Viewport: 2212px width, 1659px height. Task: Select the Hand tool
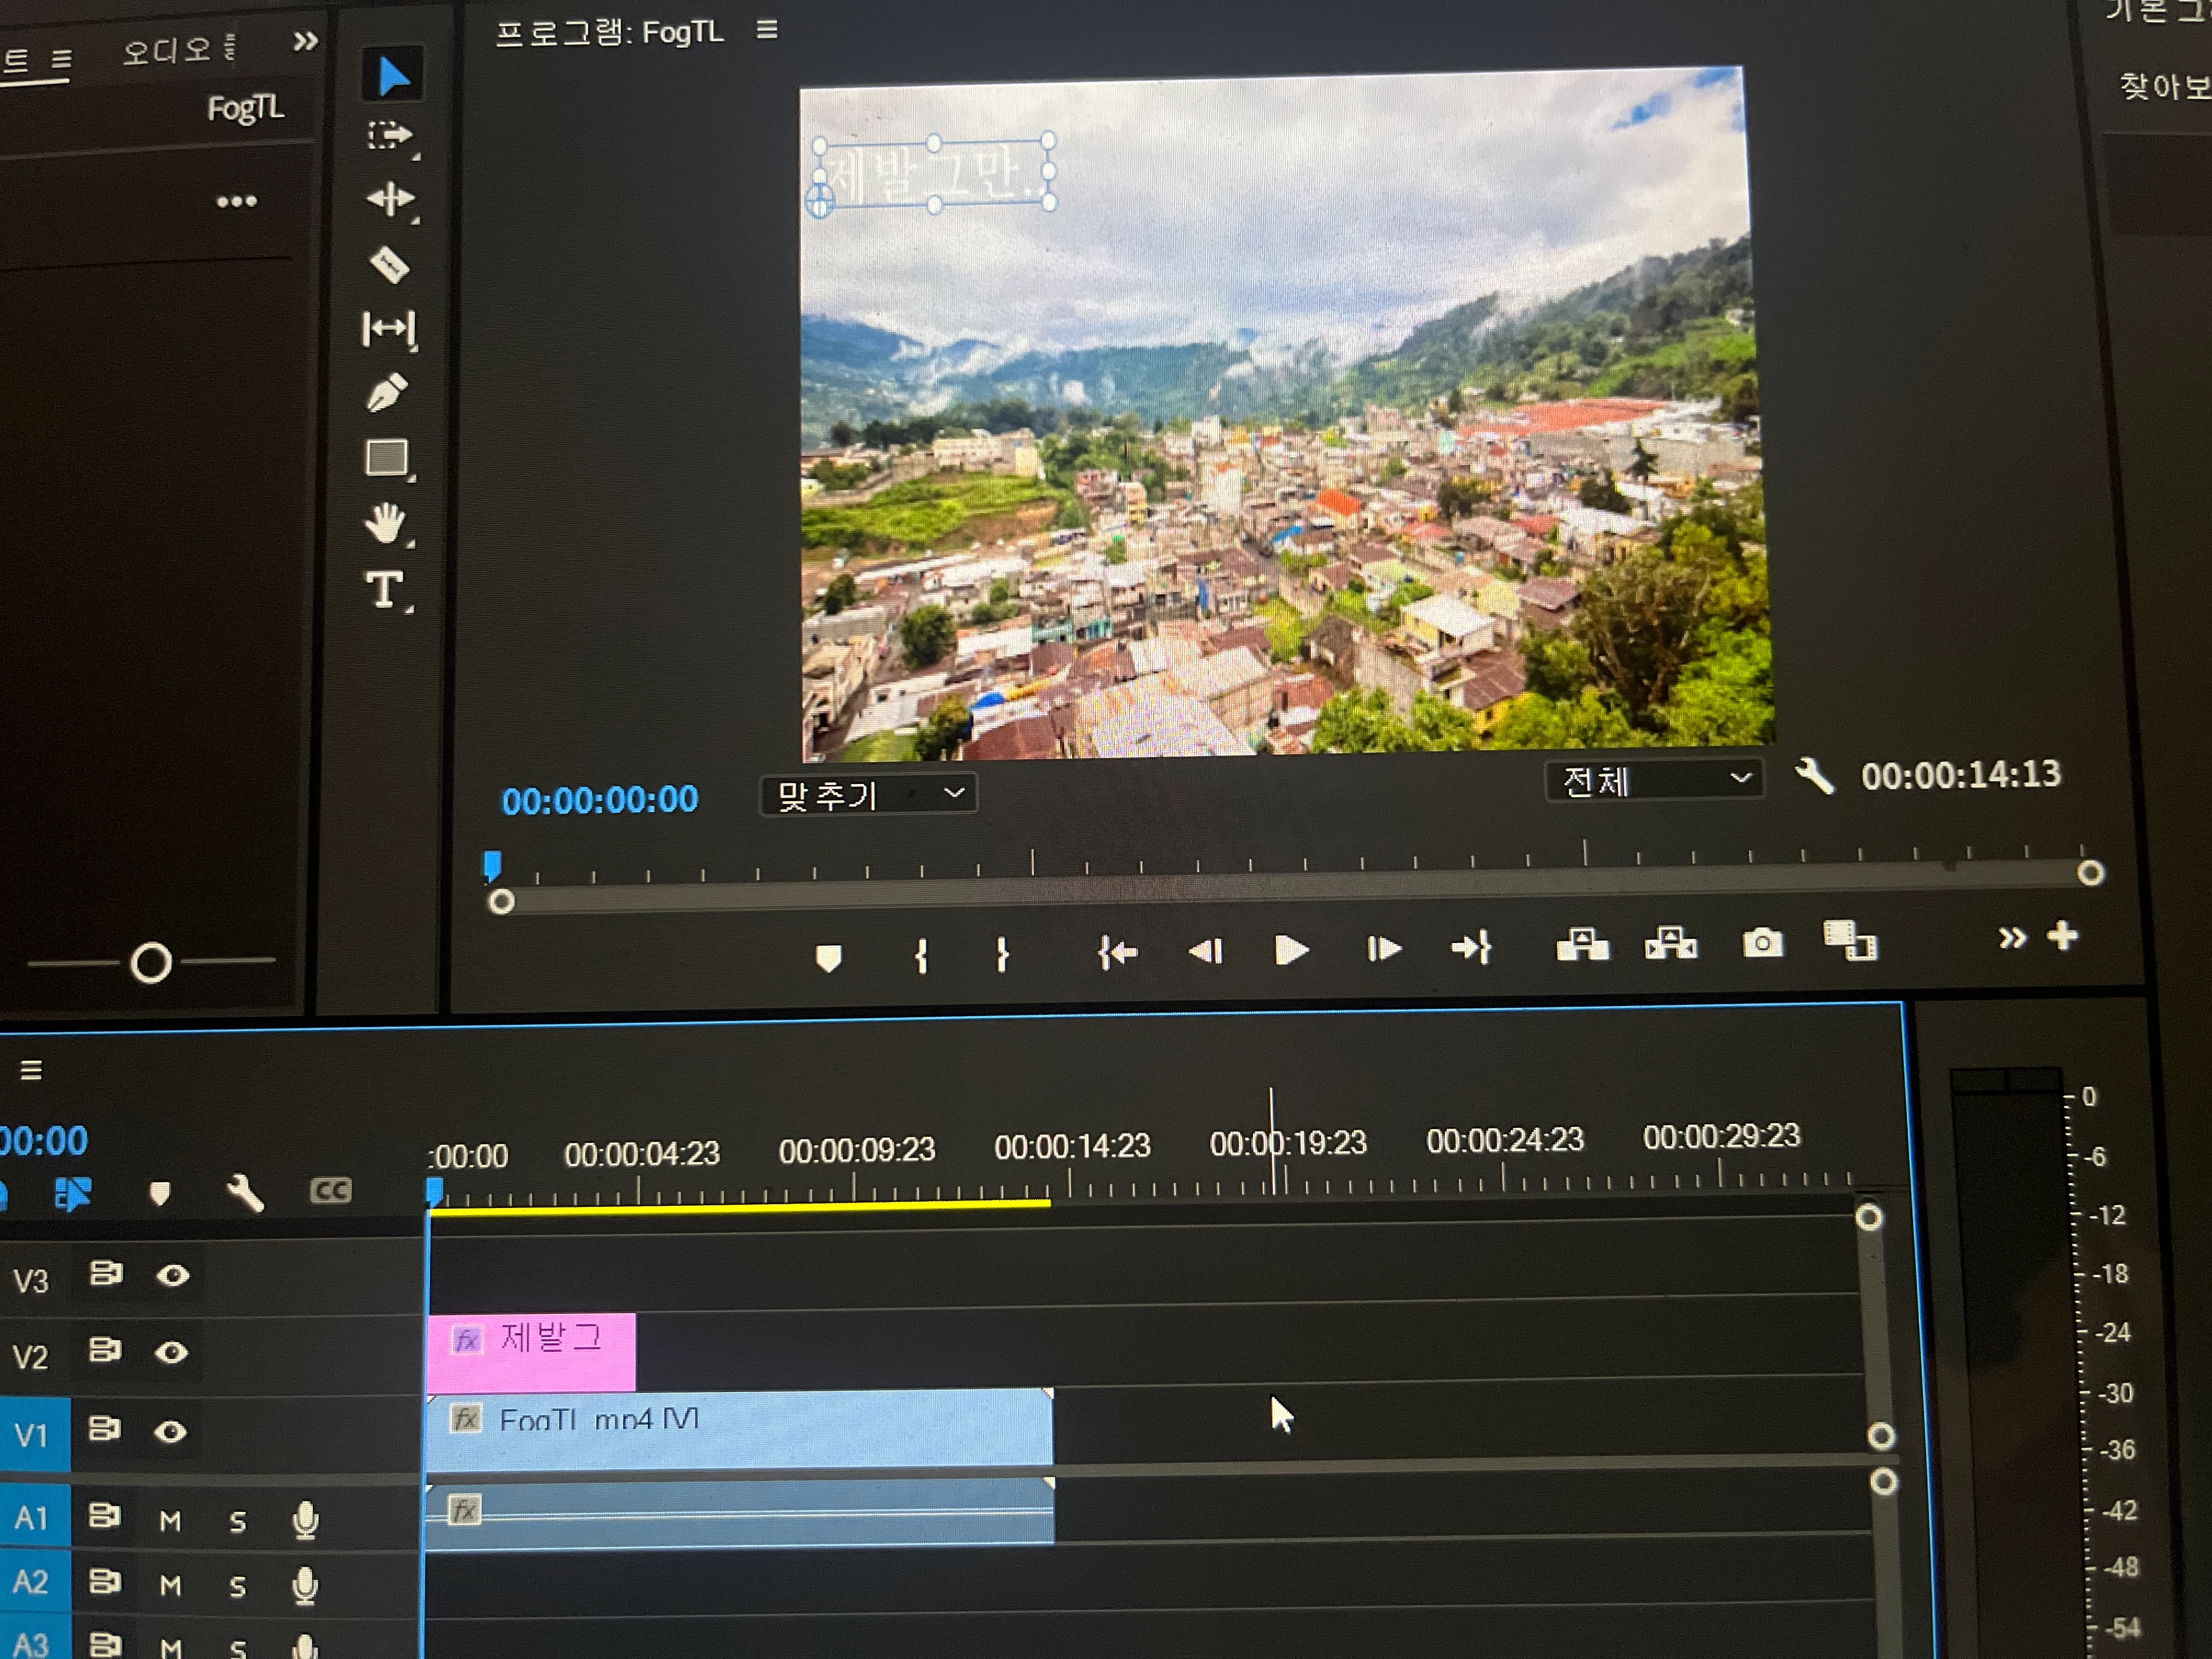point(386,523)
